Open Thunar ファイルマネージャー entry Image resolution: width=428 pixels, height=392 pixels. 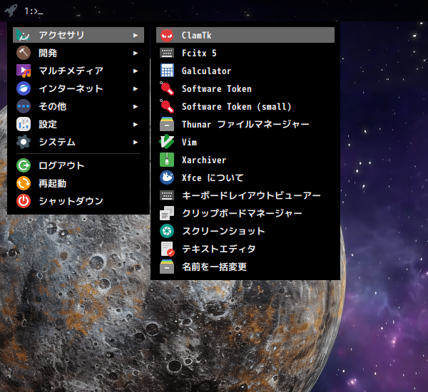245,124
